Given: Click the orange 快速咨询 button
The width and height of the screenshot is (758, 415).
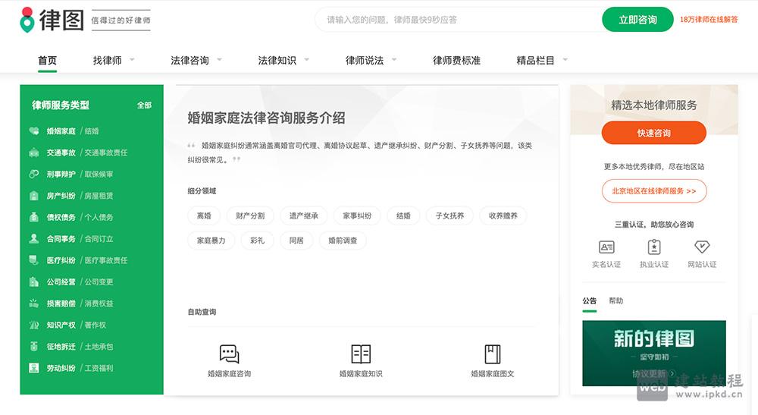Looking at the screenshot, I should [x=653, y=133].
